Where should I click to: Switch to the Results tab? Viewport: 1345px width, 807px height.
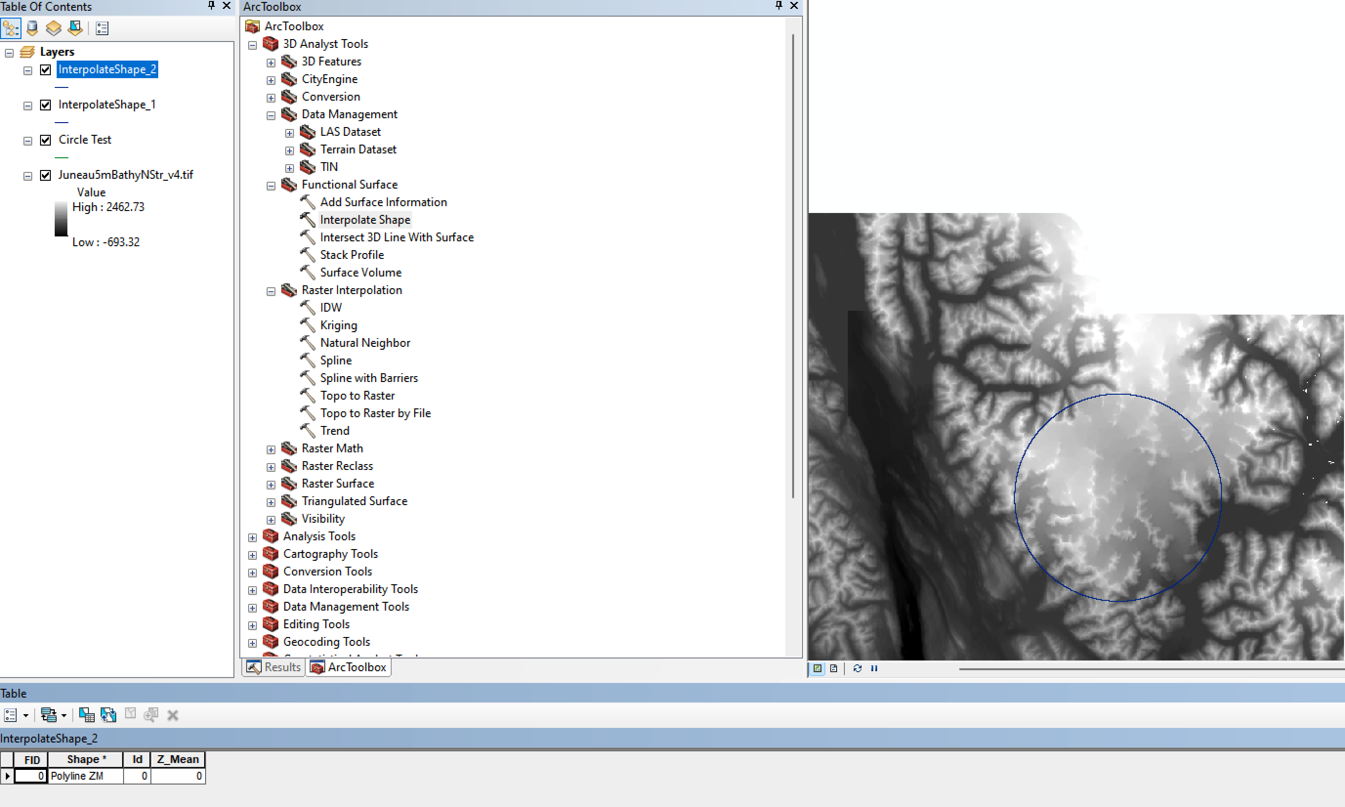(x=273, y=667)
